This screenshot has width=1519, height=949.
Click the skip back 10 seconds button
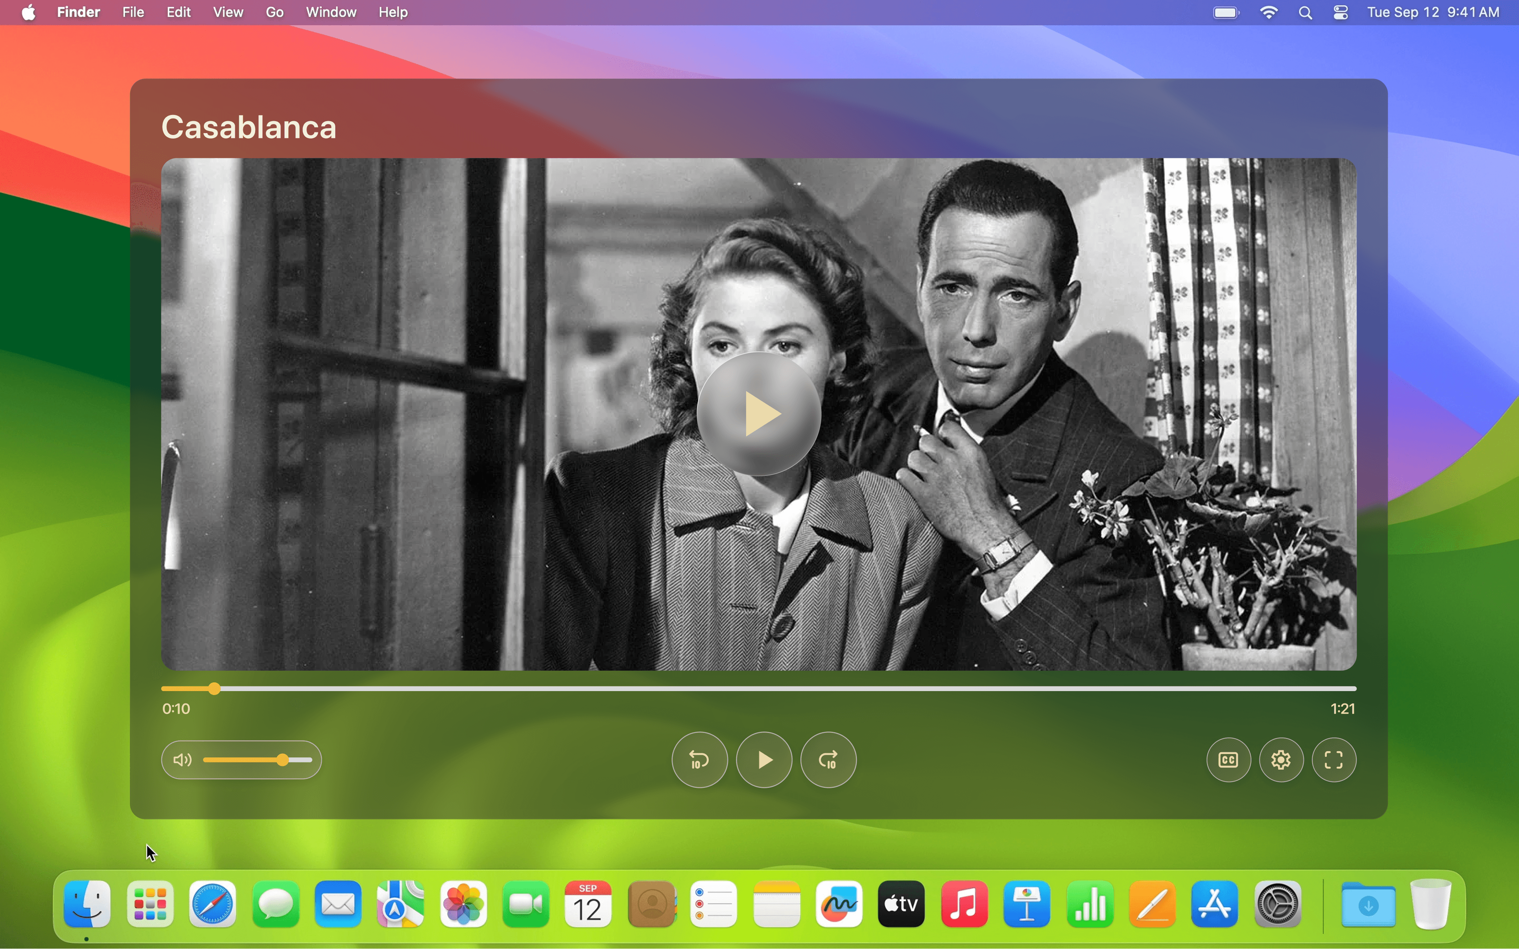point(699,760)
